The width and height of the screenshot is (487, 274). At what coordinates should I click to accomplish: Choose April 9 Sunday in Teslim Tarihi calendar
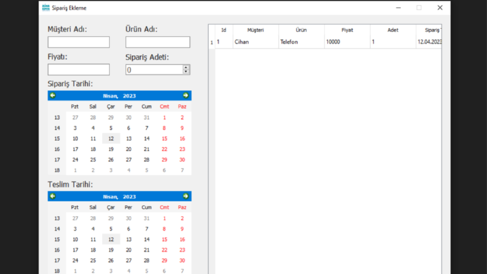click(x=182, y=229)
